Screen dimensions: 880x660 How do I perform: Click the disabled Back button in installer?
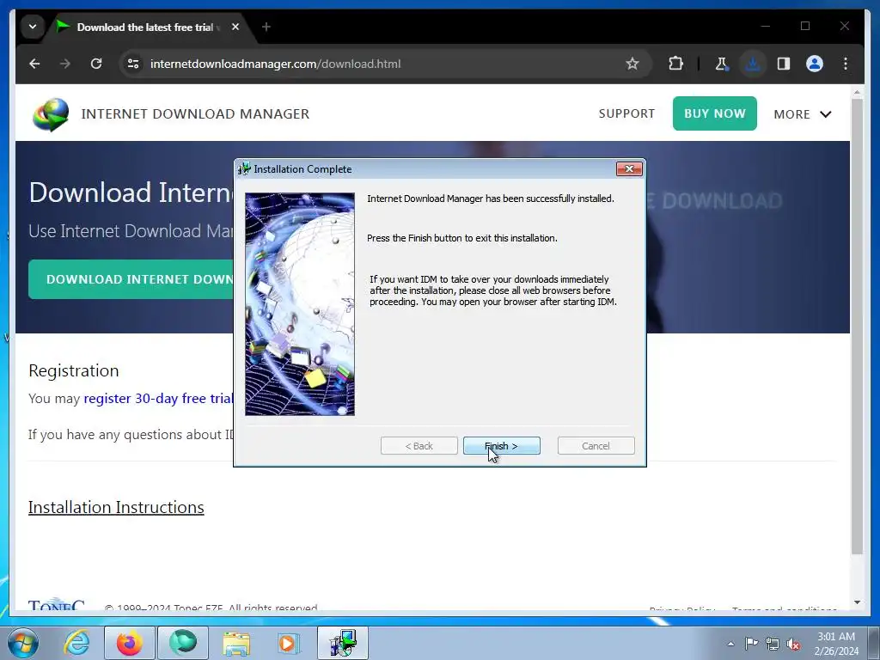419,446
